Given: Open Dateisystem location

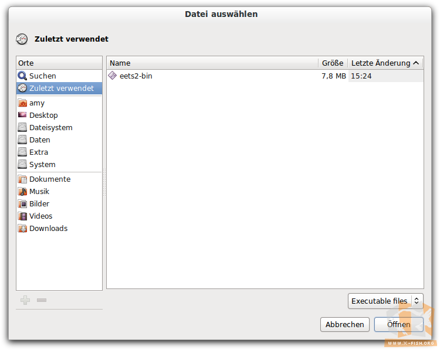Looking at the screenshot, I should (59, 127).
